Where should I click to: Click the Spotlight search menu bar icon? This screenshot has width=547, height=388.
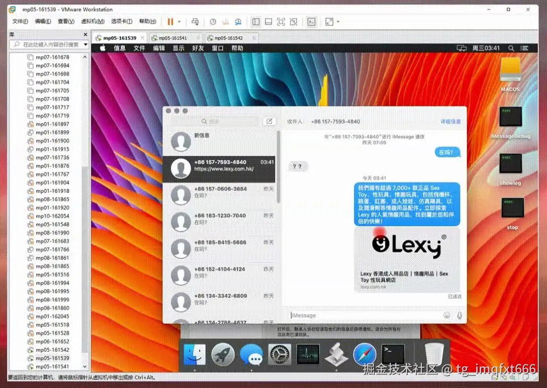(511, 48)
